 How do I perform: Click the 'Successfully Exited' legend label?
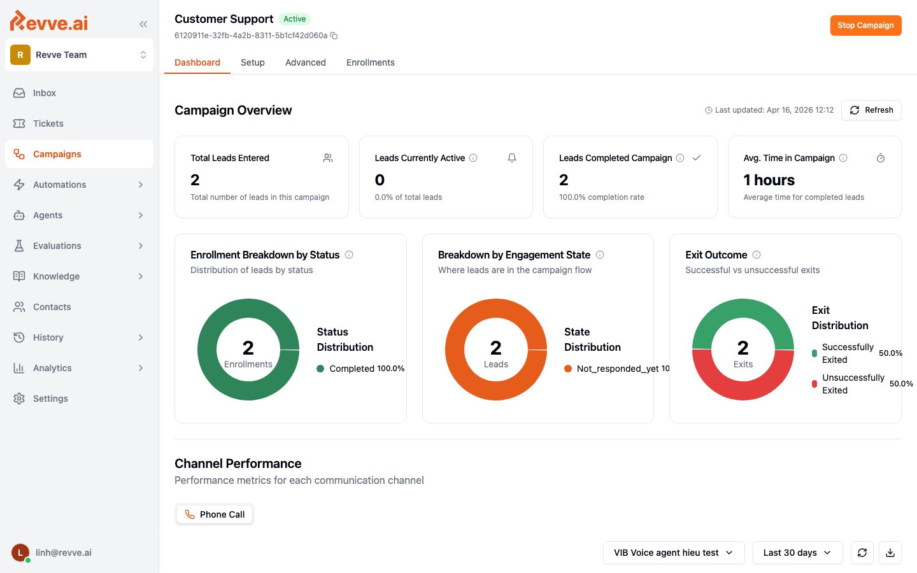(x=848, y=353)
